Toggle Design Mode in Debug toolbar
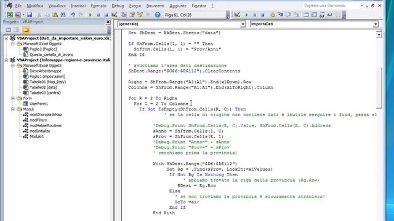Image resolution: width=394 pixels, height=221 pixels. (x=237, y=15)
